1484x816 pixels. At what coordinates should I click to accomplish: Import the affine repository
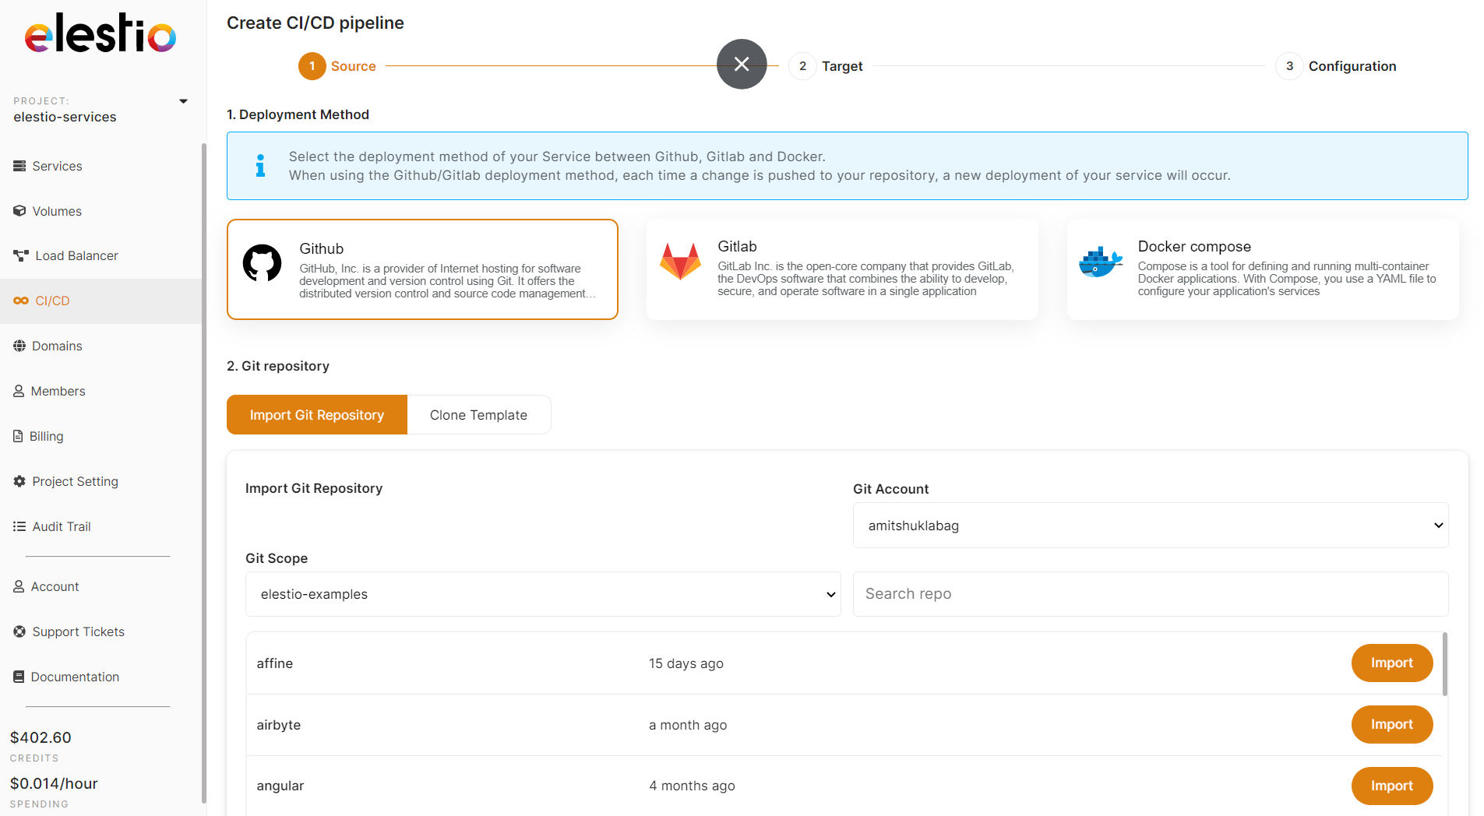click(1391, 663)
